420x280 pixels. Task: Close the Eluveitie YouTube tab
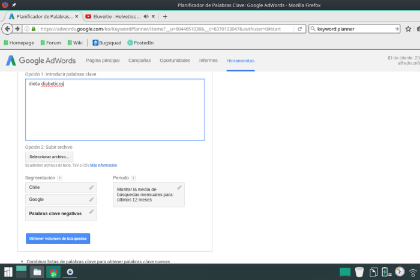click(x=153, y=17)
